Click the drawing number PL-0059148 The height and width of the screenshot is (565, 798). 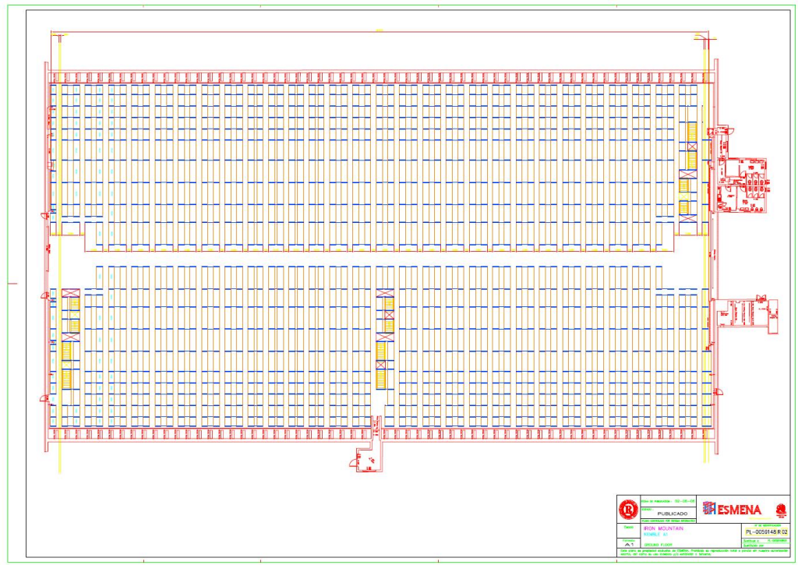(761, 532)
